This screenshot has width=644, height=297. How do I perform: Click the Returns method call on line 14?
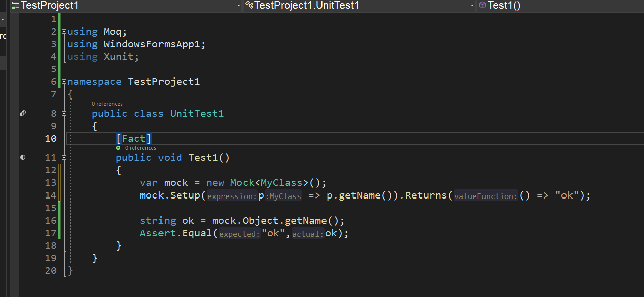[427, 195]
